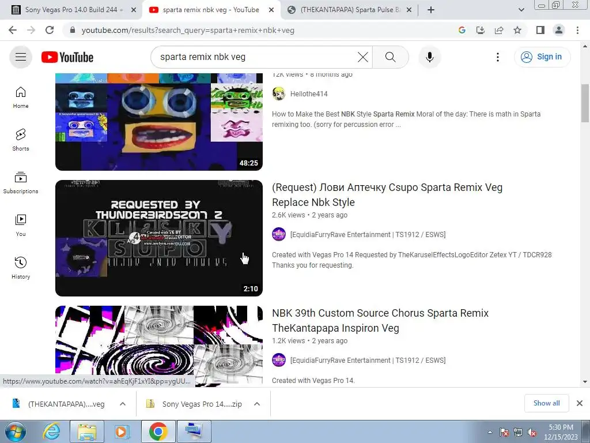This screenshot has height=443, width=590.
Task: Go to the YouTube logo homepage
Action: pyautogui.click(x=67, y=57)
